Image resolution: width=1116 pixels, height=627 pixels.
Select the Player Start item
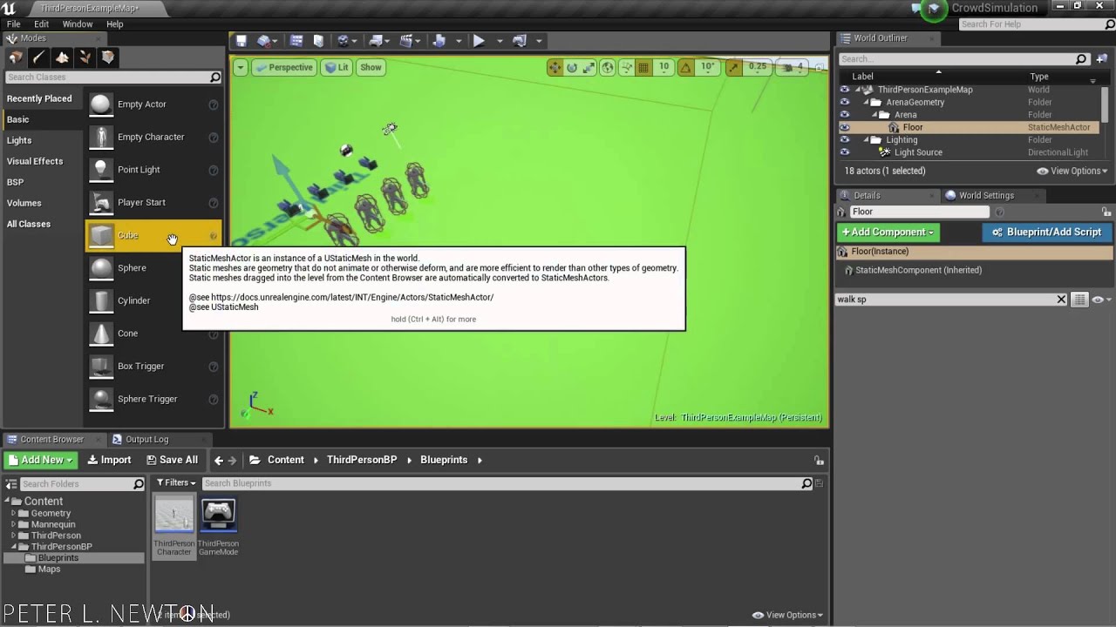click(153, 203)
